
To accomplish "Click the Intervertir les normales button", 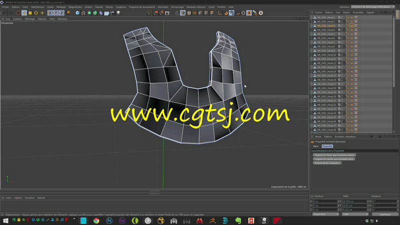I will [327, 163].
